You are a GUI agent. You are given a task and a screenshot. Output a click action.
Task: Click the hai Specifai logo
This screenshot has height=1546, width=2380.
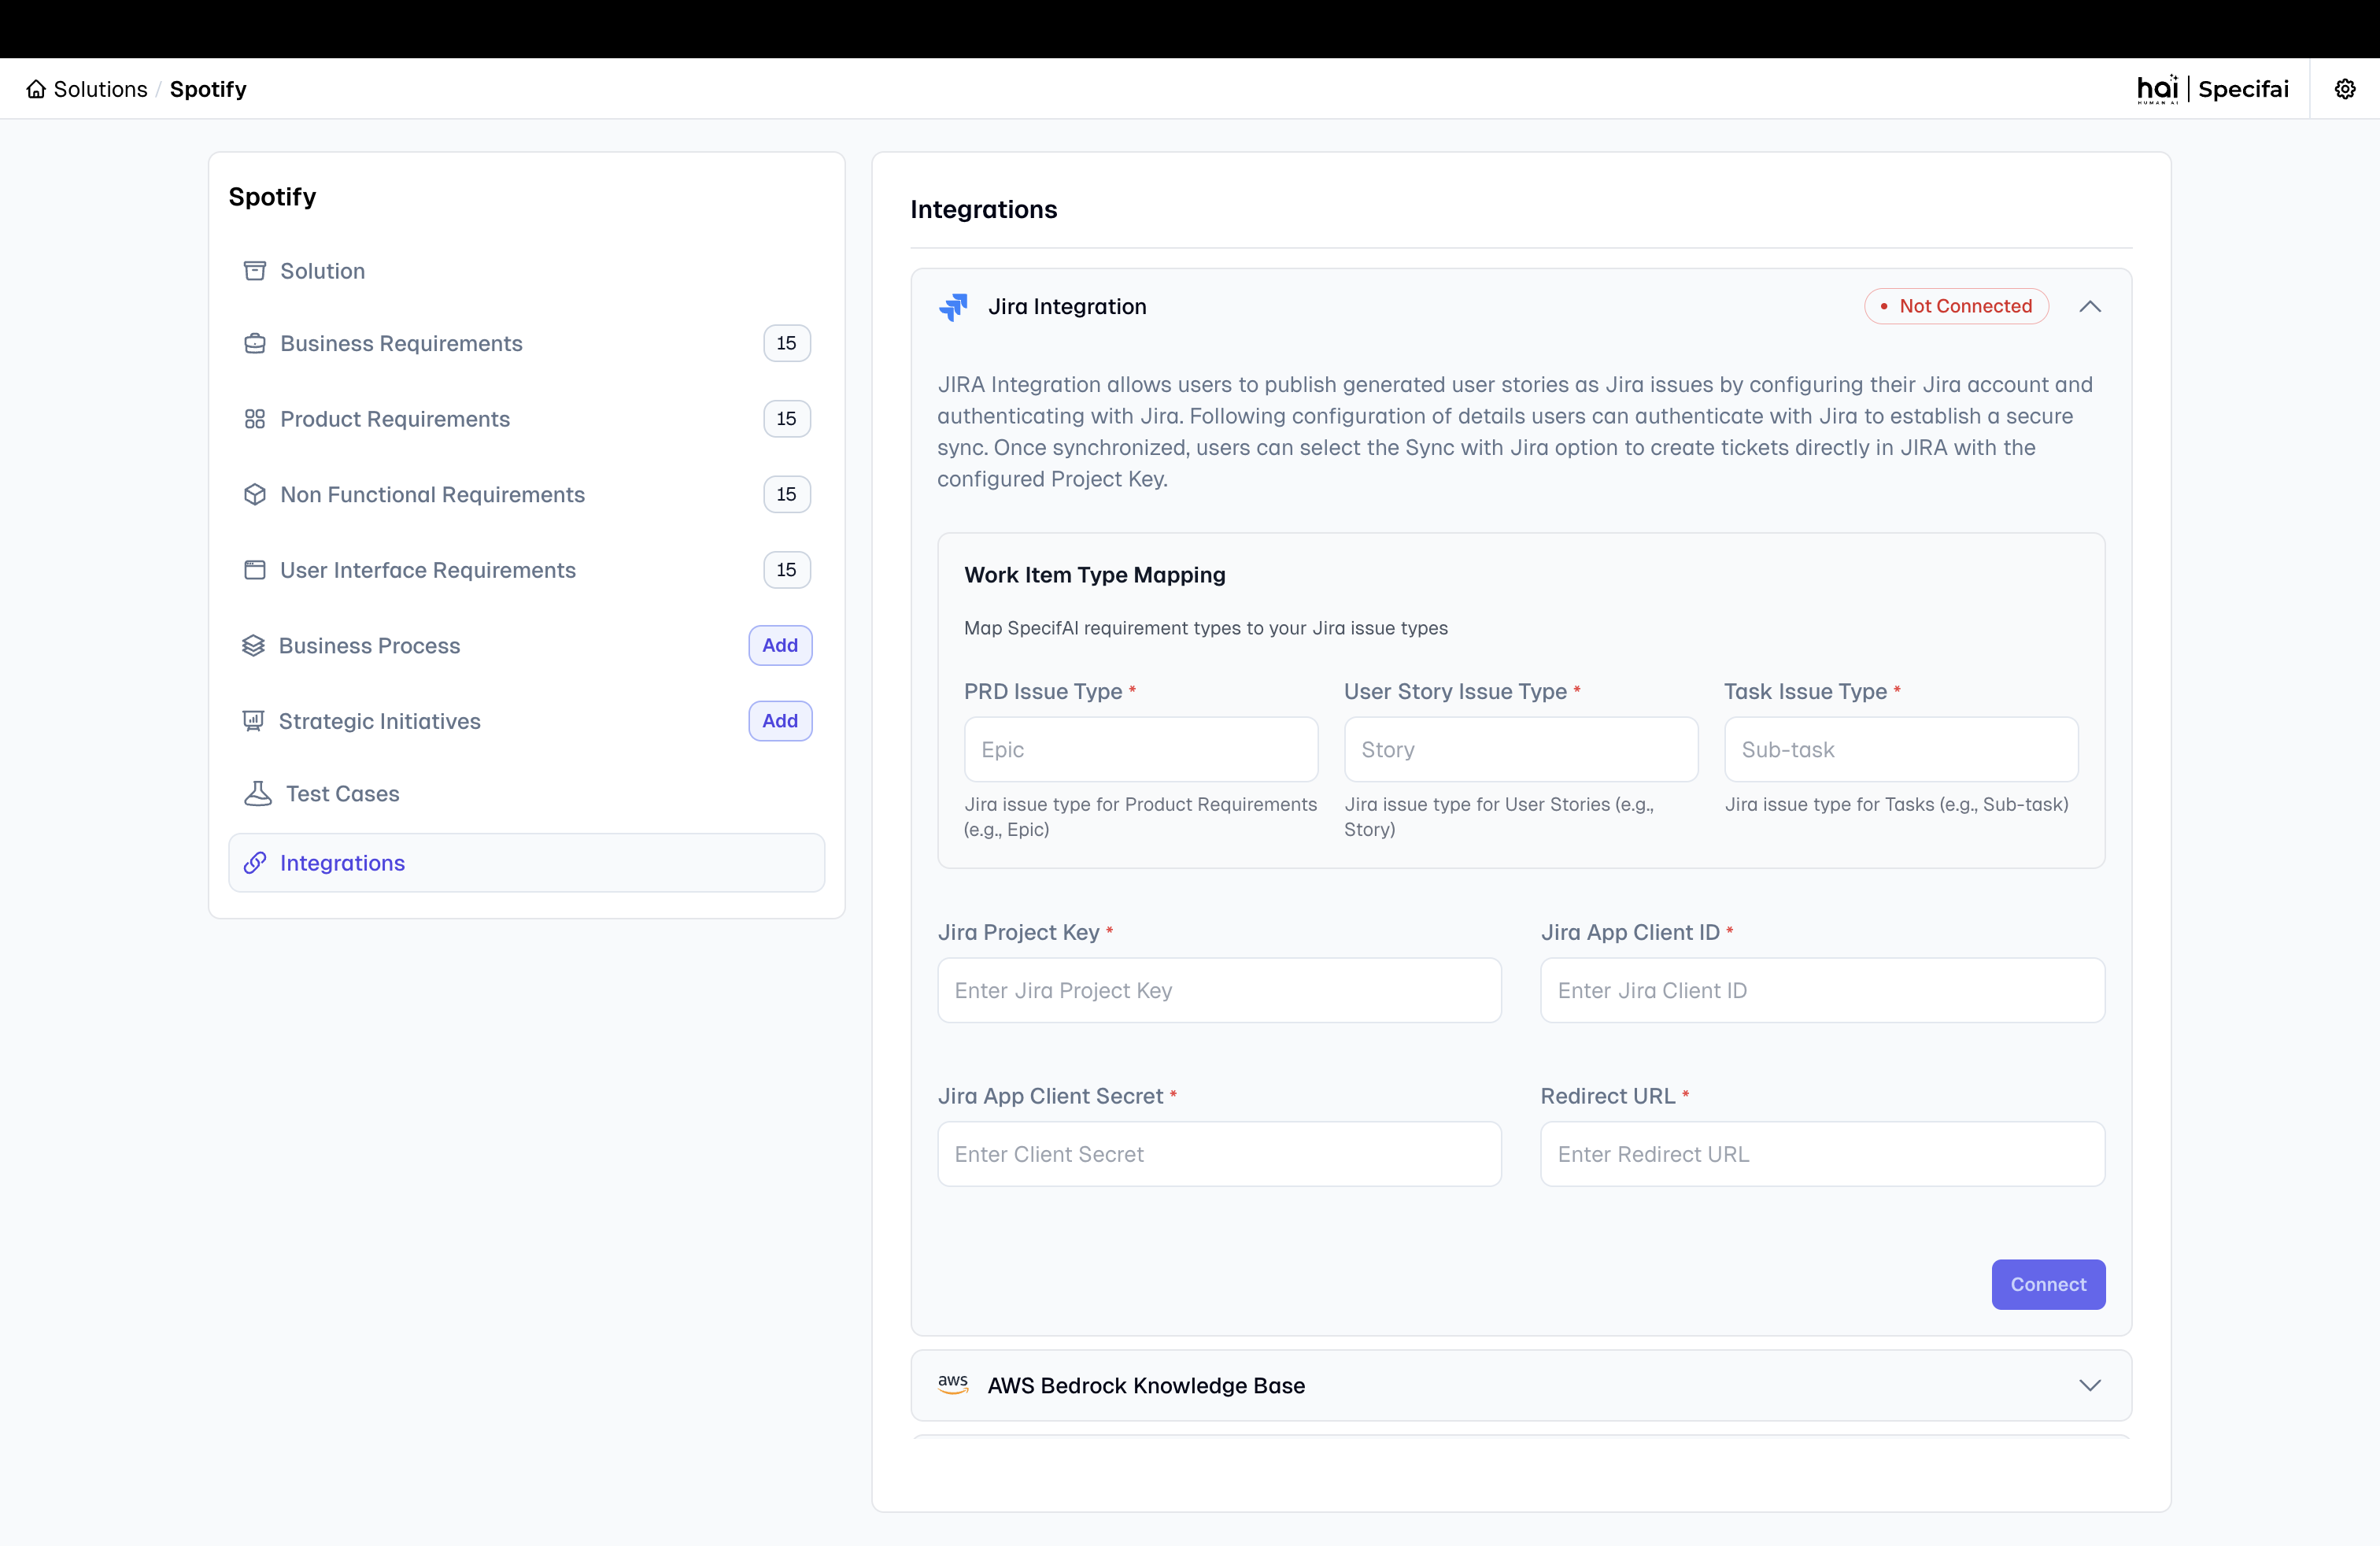tap(2212, 89)
